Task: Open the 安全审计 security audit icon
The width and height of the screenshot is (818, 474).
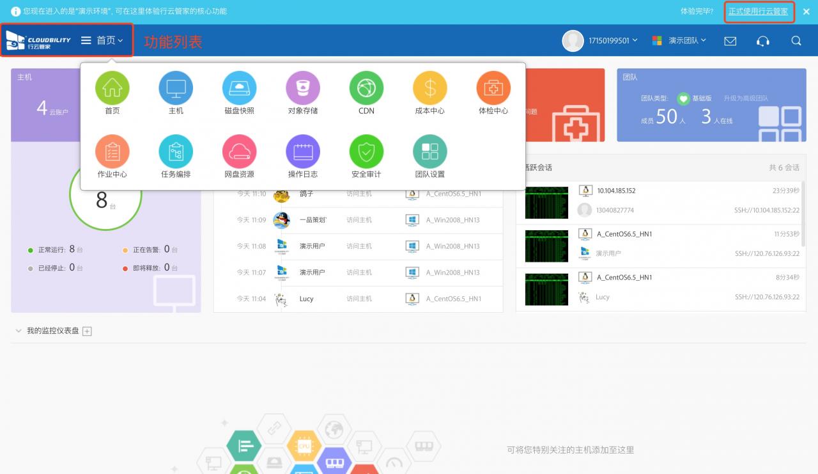Action: [366, 152]
